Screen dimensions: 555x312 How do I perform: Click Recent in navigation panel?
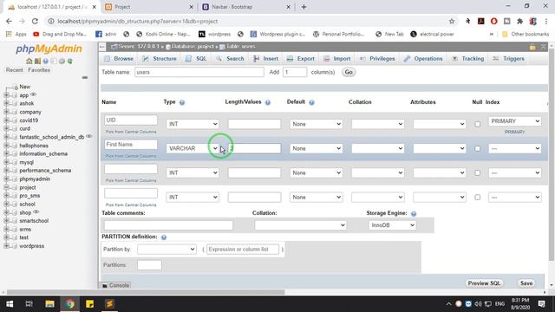point(14,70)
